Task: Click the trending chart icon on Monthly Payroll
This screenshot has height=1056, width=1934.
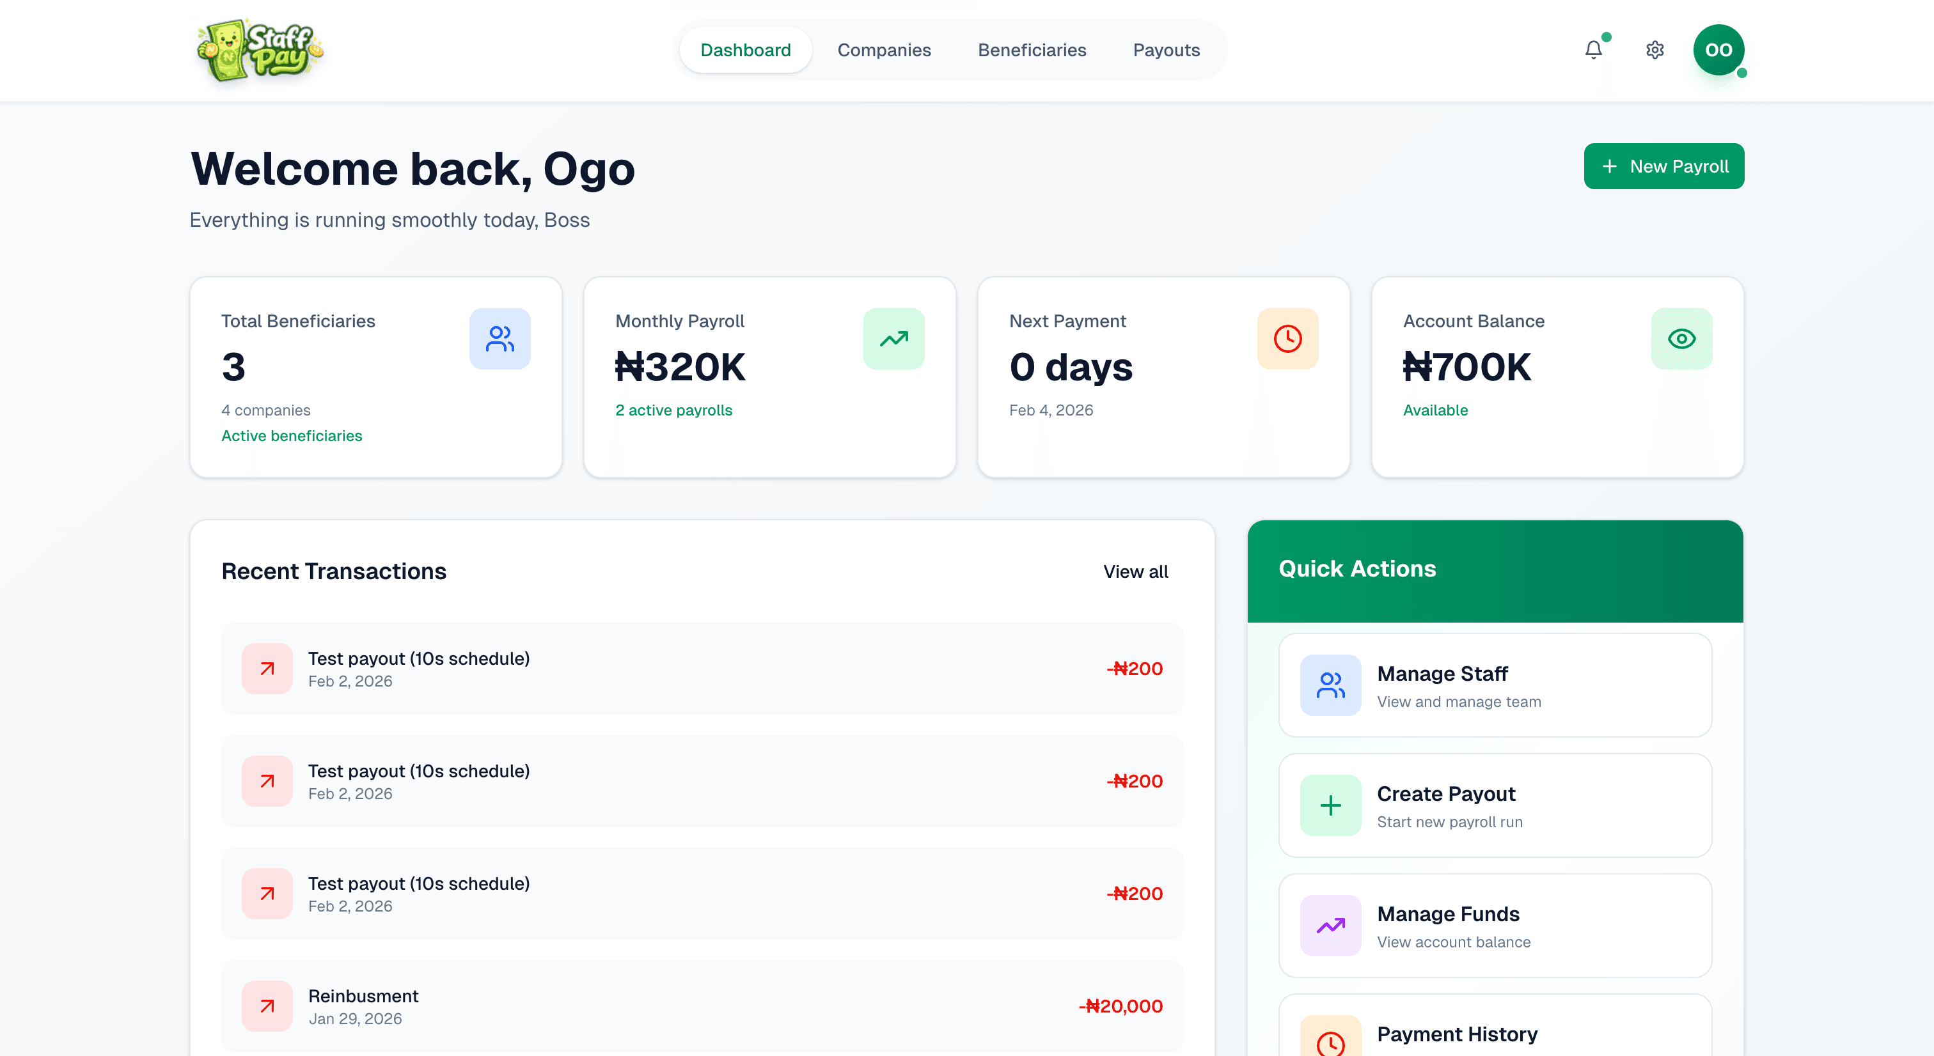Action: pyautogui.click(x=893, y=339)
